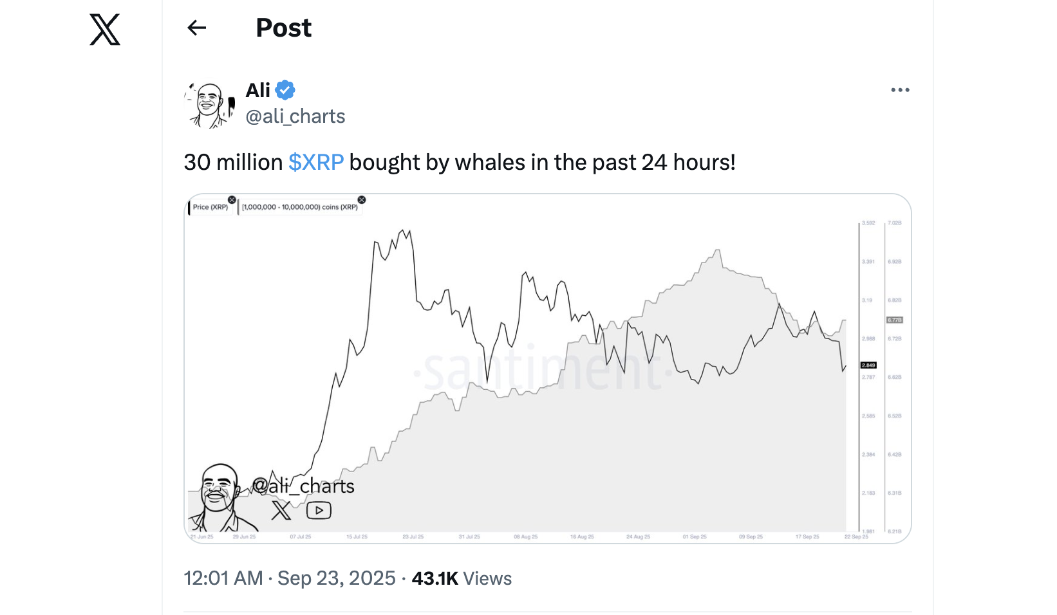Open the 12:01 AM · Sep 23, 2025 timestamp
Image resolution: width=1057 pixels, height=615 pixels.
click(x=290, y=578)
